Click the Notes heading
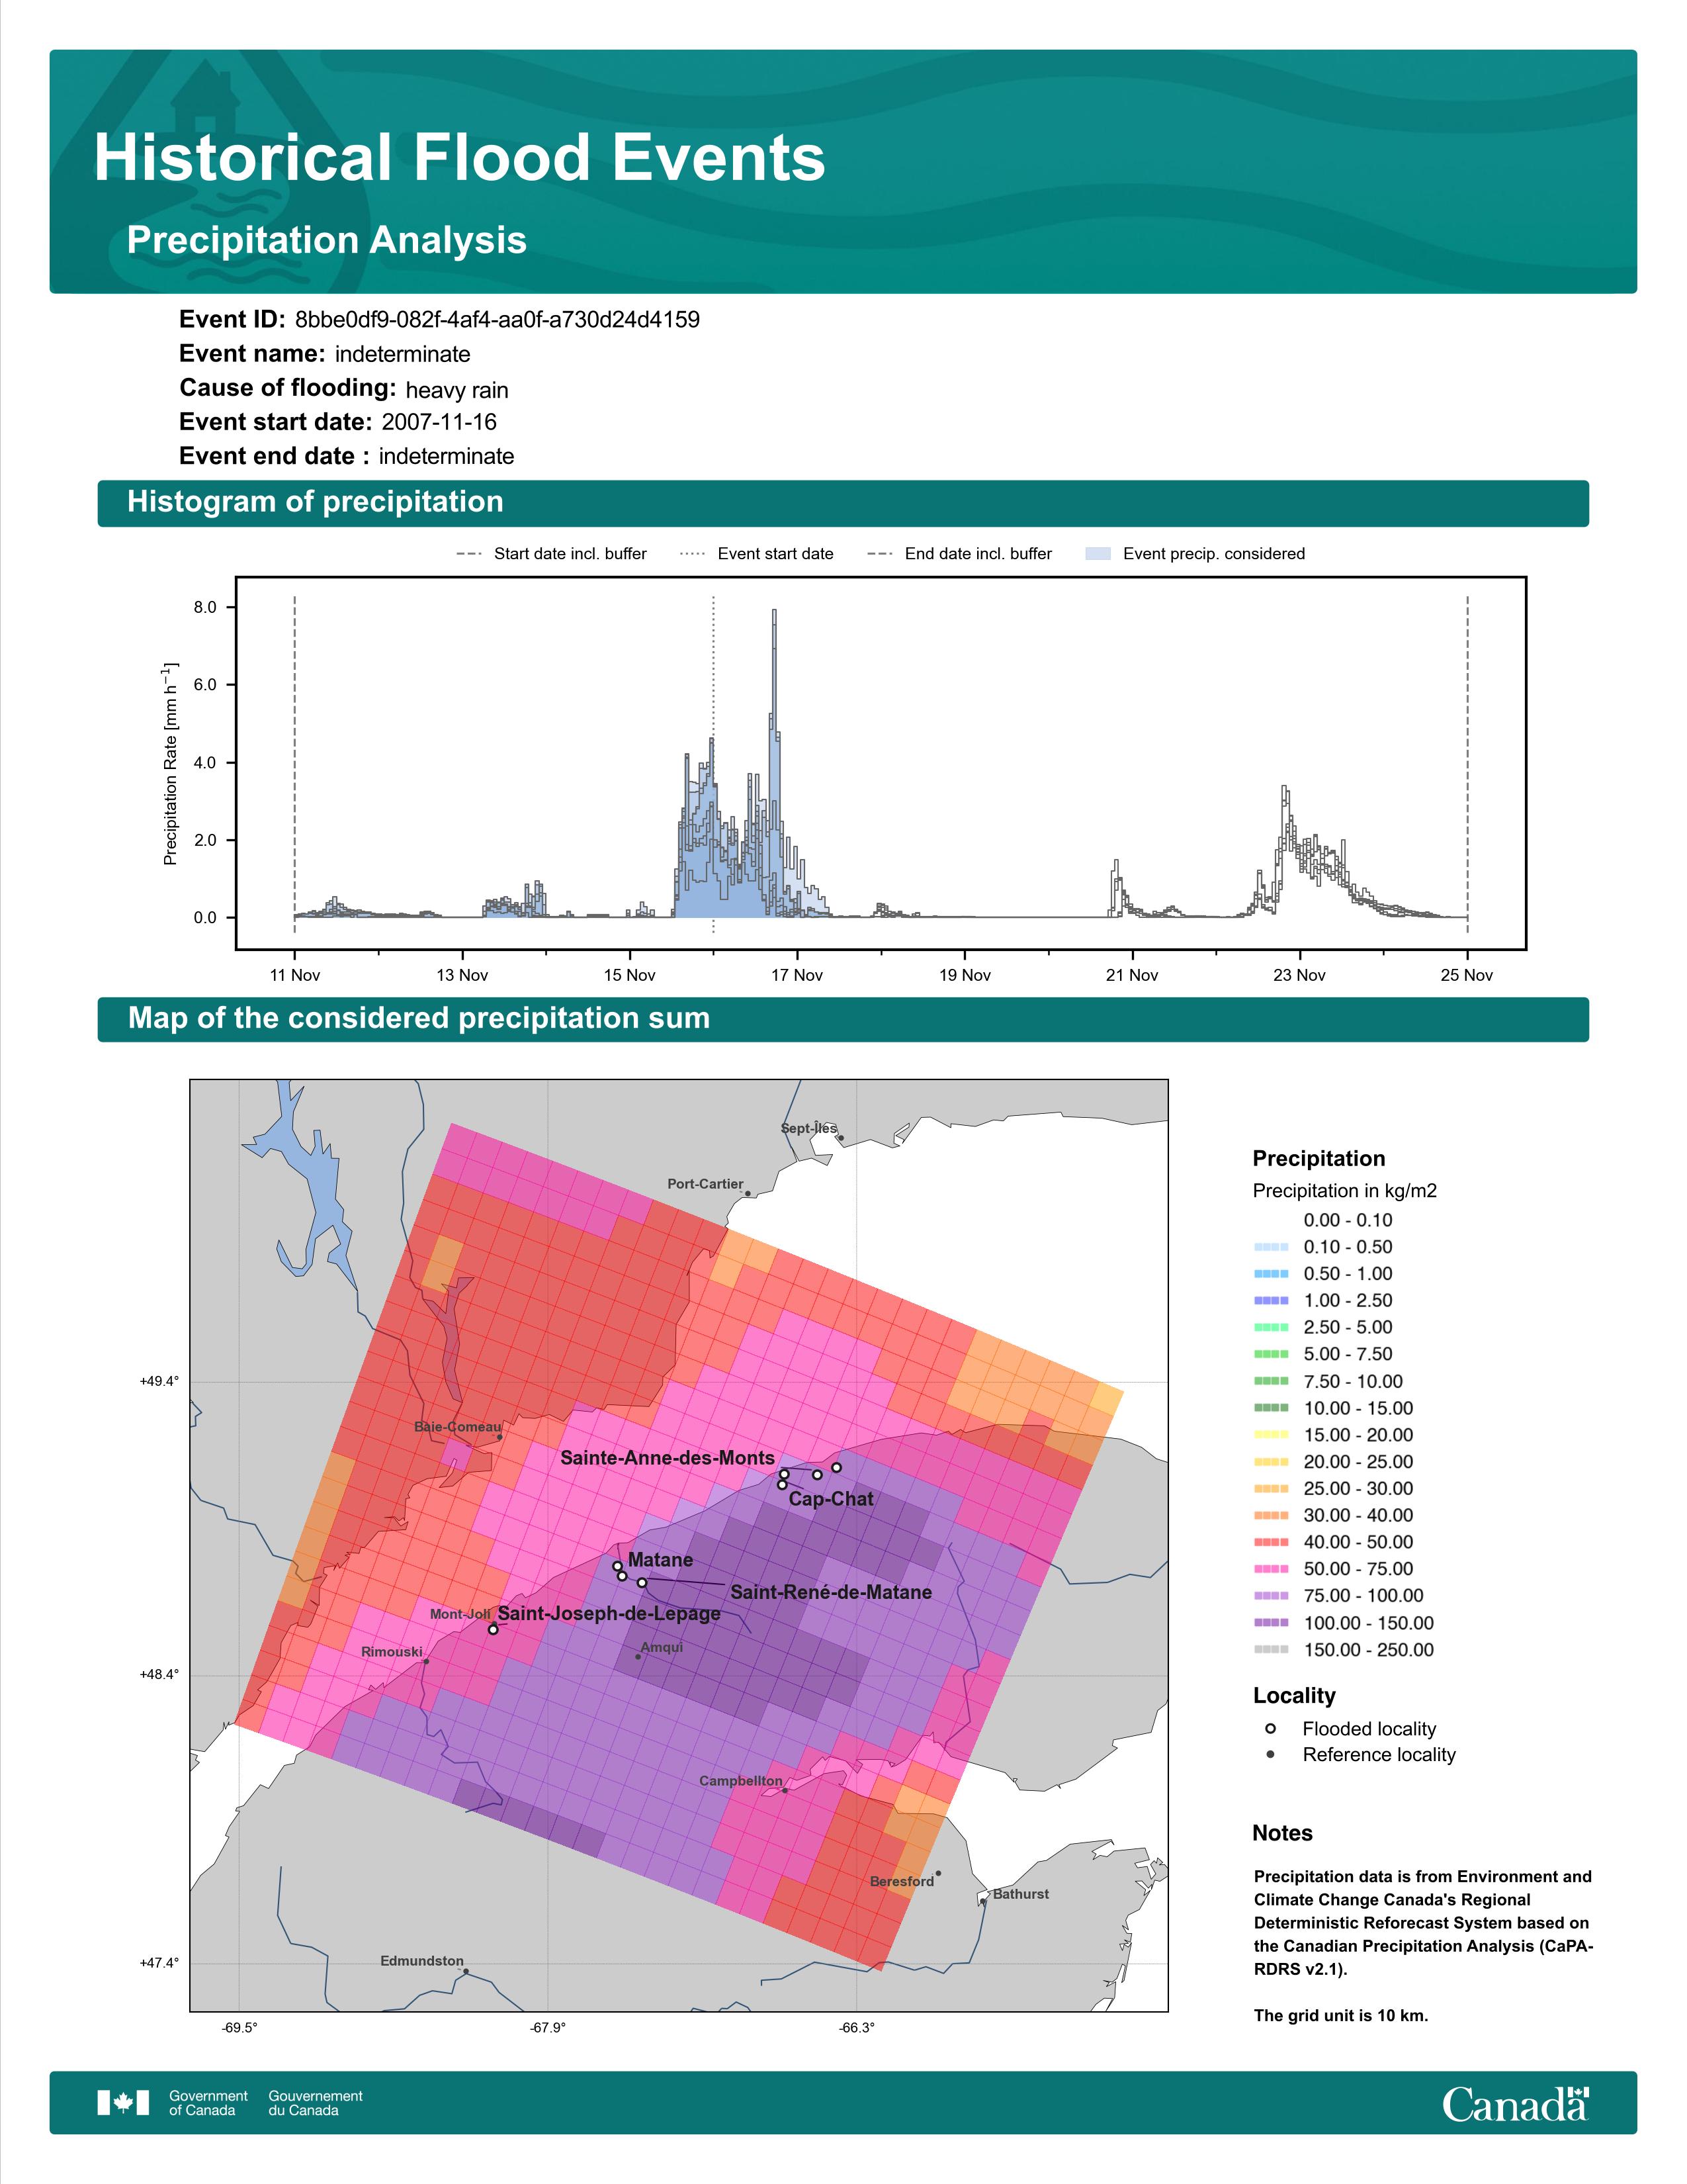 1282,1833
